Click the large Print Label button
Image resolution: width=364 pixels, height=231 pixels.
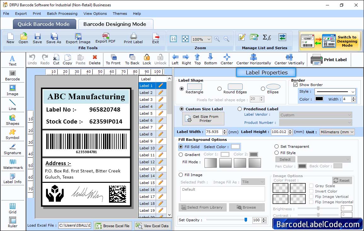pos(329,60)
